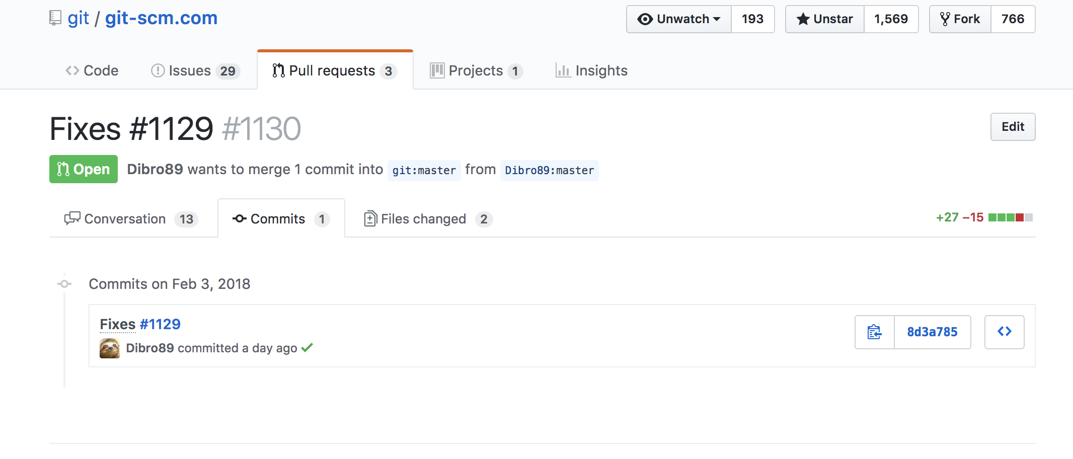Image resolution: width=1073 pixels, height=459 pixels.
Task: View the 1,569 stargazers count
Action: [x=891, y=19]
